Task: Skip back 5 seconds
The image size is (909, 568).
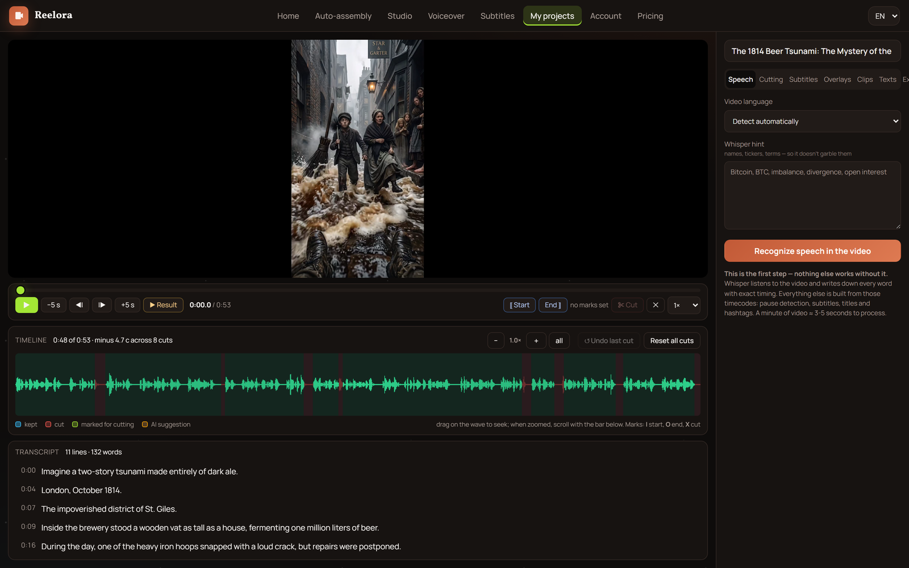Action: [54, 305]
